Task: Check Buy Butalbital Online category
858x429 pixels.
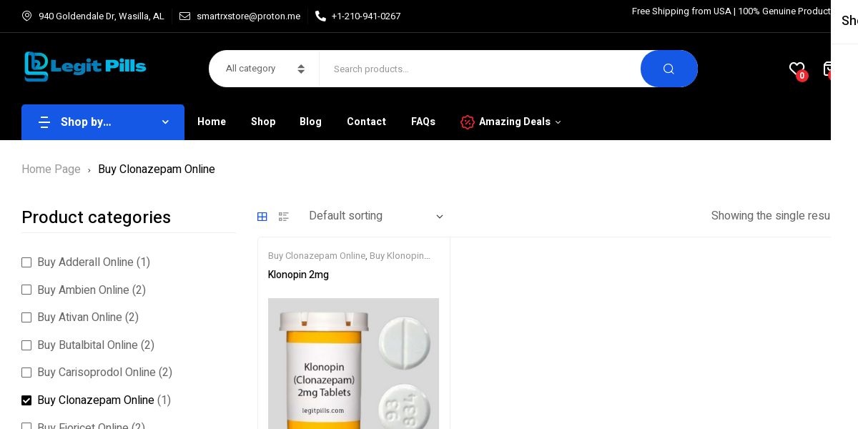Action: point(26,345)
